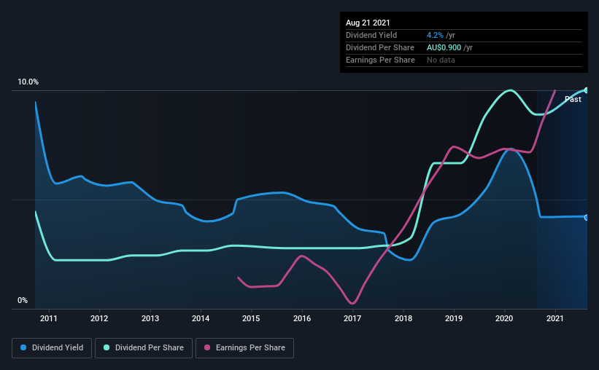The image size is (599, 370).
Task: Click the 2017 x-axis year label
Action: [352, 318]
